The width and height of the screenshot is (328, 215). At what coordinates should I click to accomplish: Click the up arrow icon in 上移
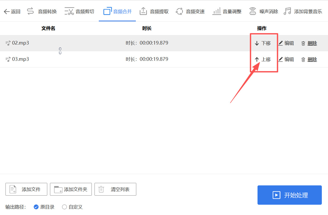(x=257, y=59)
